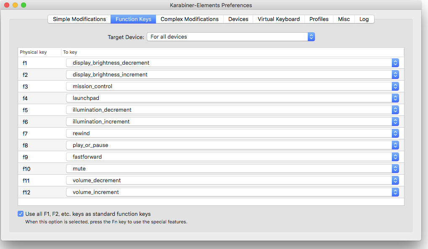Select the f11 physical key row label
The image size is (428, 249).
(x=26, y=181)
